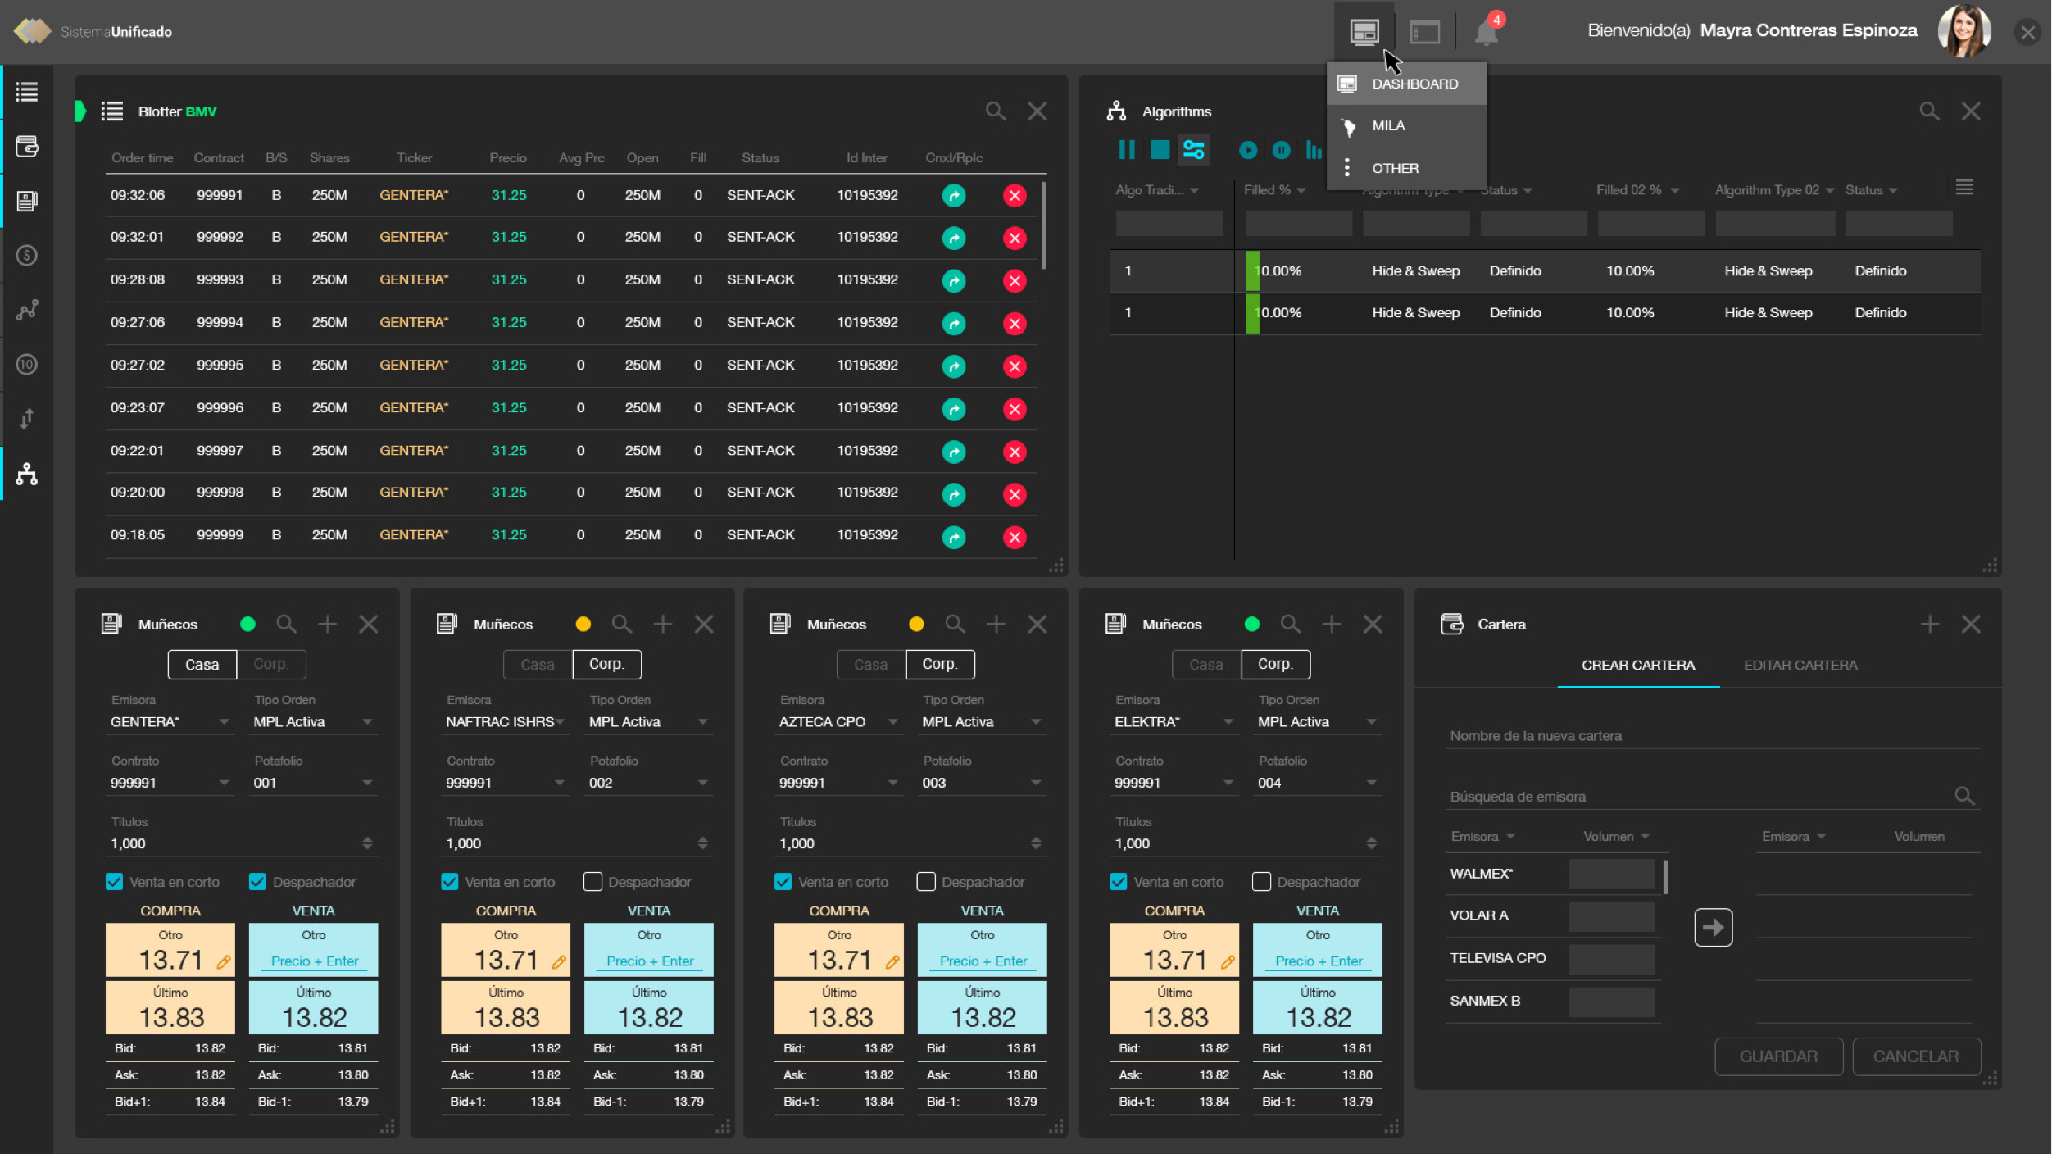Open Tipo Orden dropdown in GENTERA panel
Image resolution: width=2052 pixels, height=1154 pixels.
(x=366, y=722)
